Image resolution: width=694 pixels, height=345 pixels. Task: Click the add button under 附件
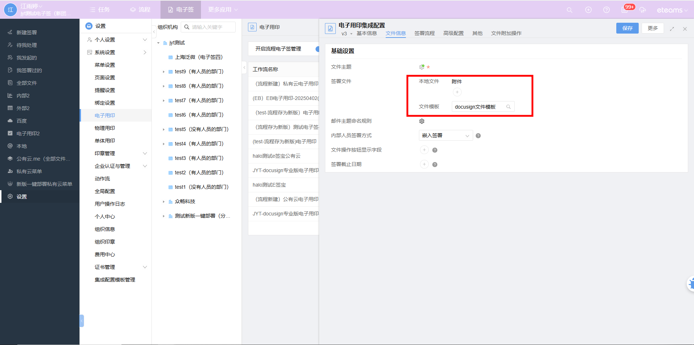[457, 92]
